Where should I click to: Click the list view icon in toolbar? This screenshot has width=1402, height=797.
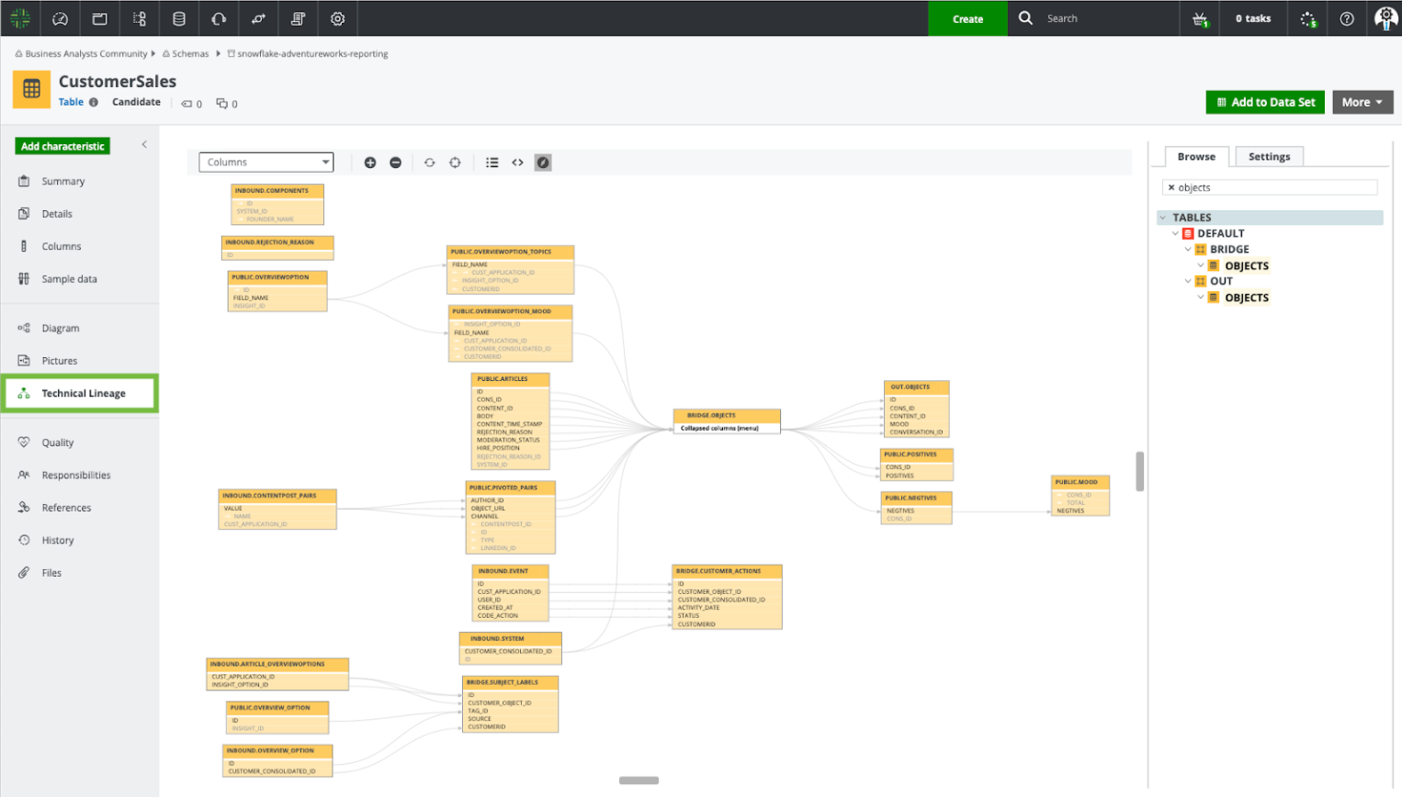[x=492, y=163]
